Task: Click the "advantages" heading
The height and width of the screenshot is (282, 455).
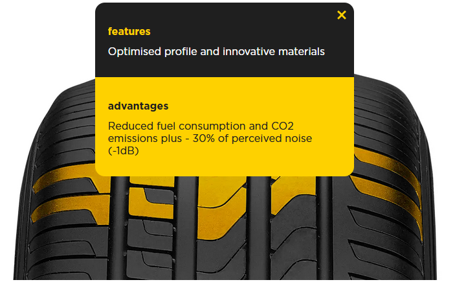Action: [x=138, y=106]
